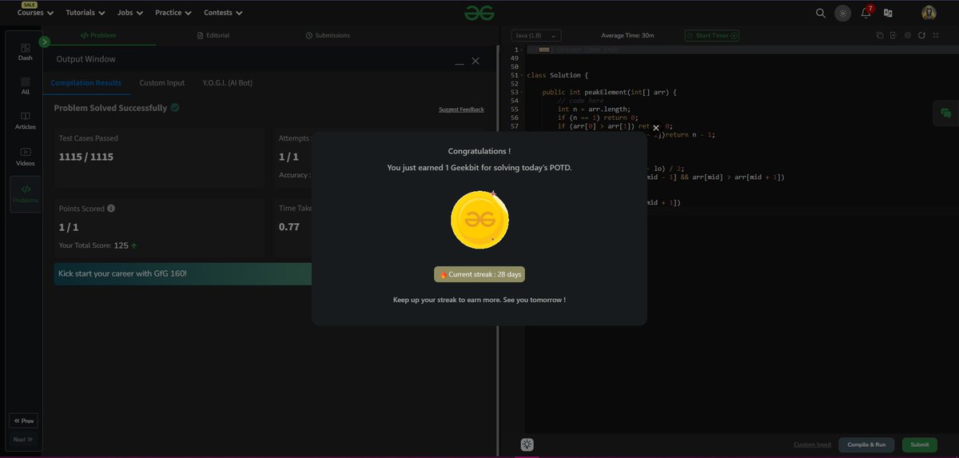Image resolution: width=959 pixels, height=458 pixels.
Task: Toggle fullscreen editor icon
Action: click(936, 35)
